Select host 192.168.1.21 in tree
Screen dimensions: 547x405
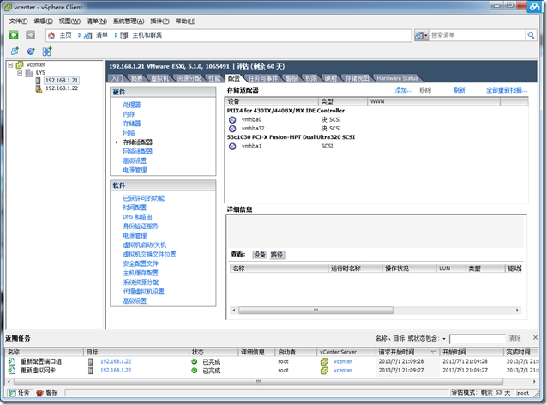(62, 81)
